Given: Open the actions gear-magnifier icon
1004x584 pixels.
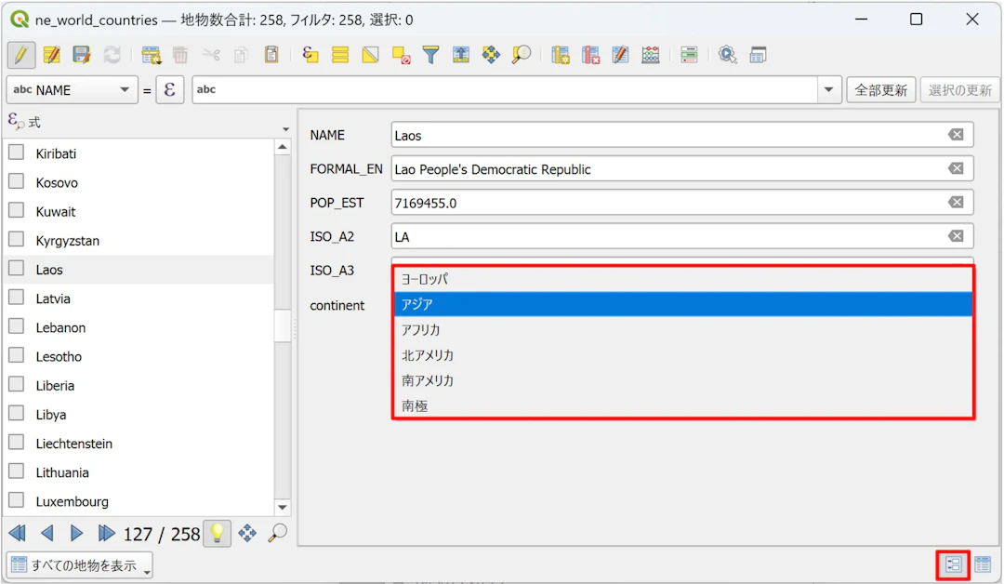Looking at the screenshot, I should pos(727,55).
